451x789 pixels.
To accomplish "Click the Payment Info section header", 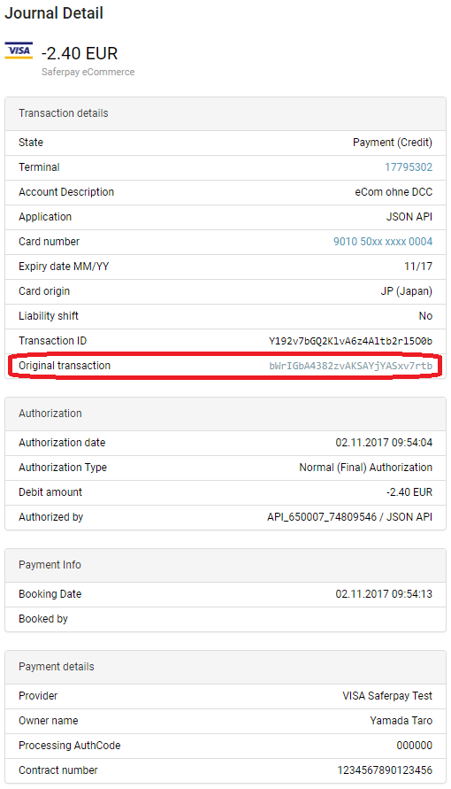I will pos(225,565).
